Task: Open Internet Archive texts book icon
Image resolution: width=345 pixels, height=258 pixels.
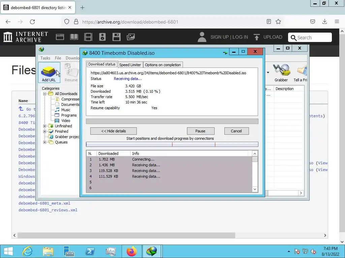Action: [74, 37]
